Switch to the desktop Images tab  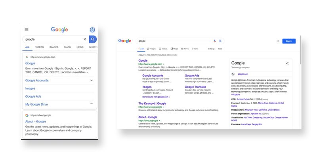(151, 49)
